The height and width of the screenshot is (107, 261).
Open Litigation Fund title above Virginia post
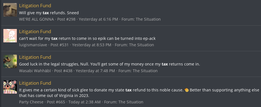(x=35, y=83)
